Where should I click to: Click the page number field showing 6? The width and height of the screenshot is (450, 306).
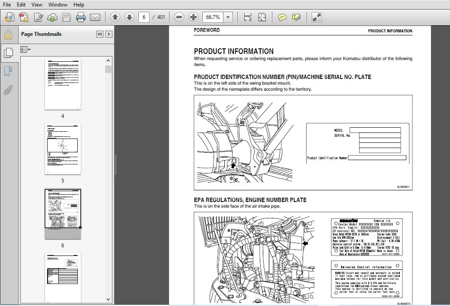144,17
